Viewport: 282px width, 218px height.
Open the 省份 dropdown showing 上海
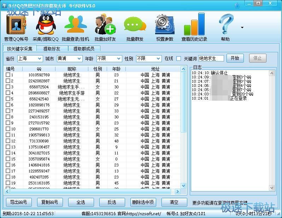tap(30, 58)
